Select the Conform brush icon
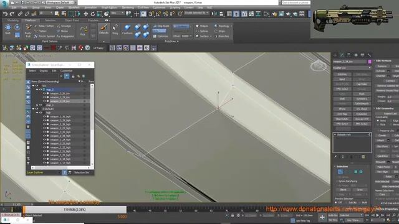Viewport: 399px width, 224px height. 127,29
